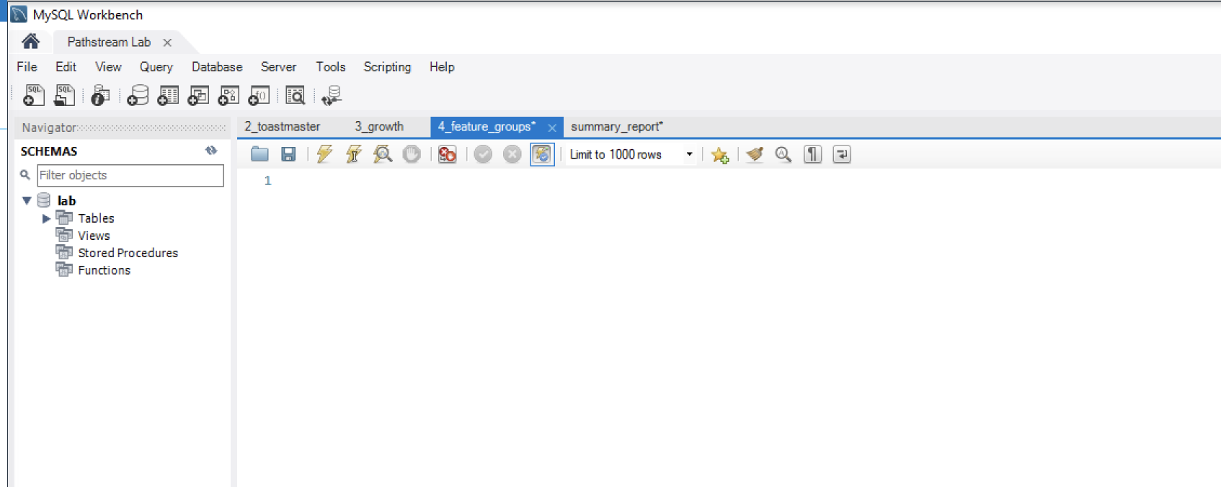Open the Database menu
Viewport: 1221px width, 487px height.
[x=216, y=67]
